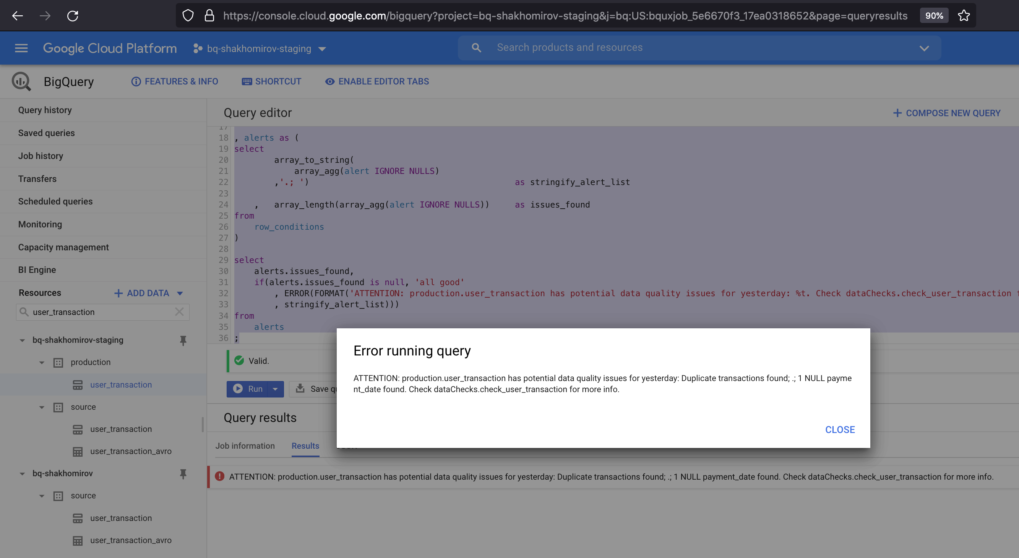Select the Save query download icon
Screen dimensions: 1019x558
pos(301,389)
